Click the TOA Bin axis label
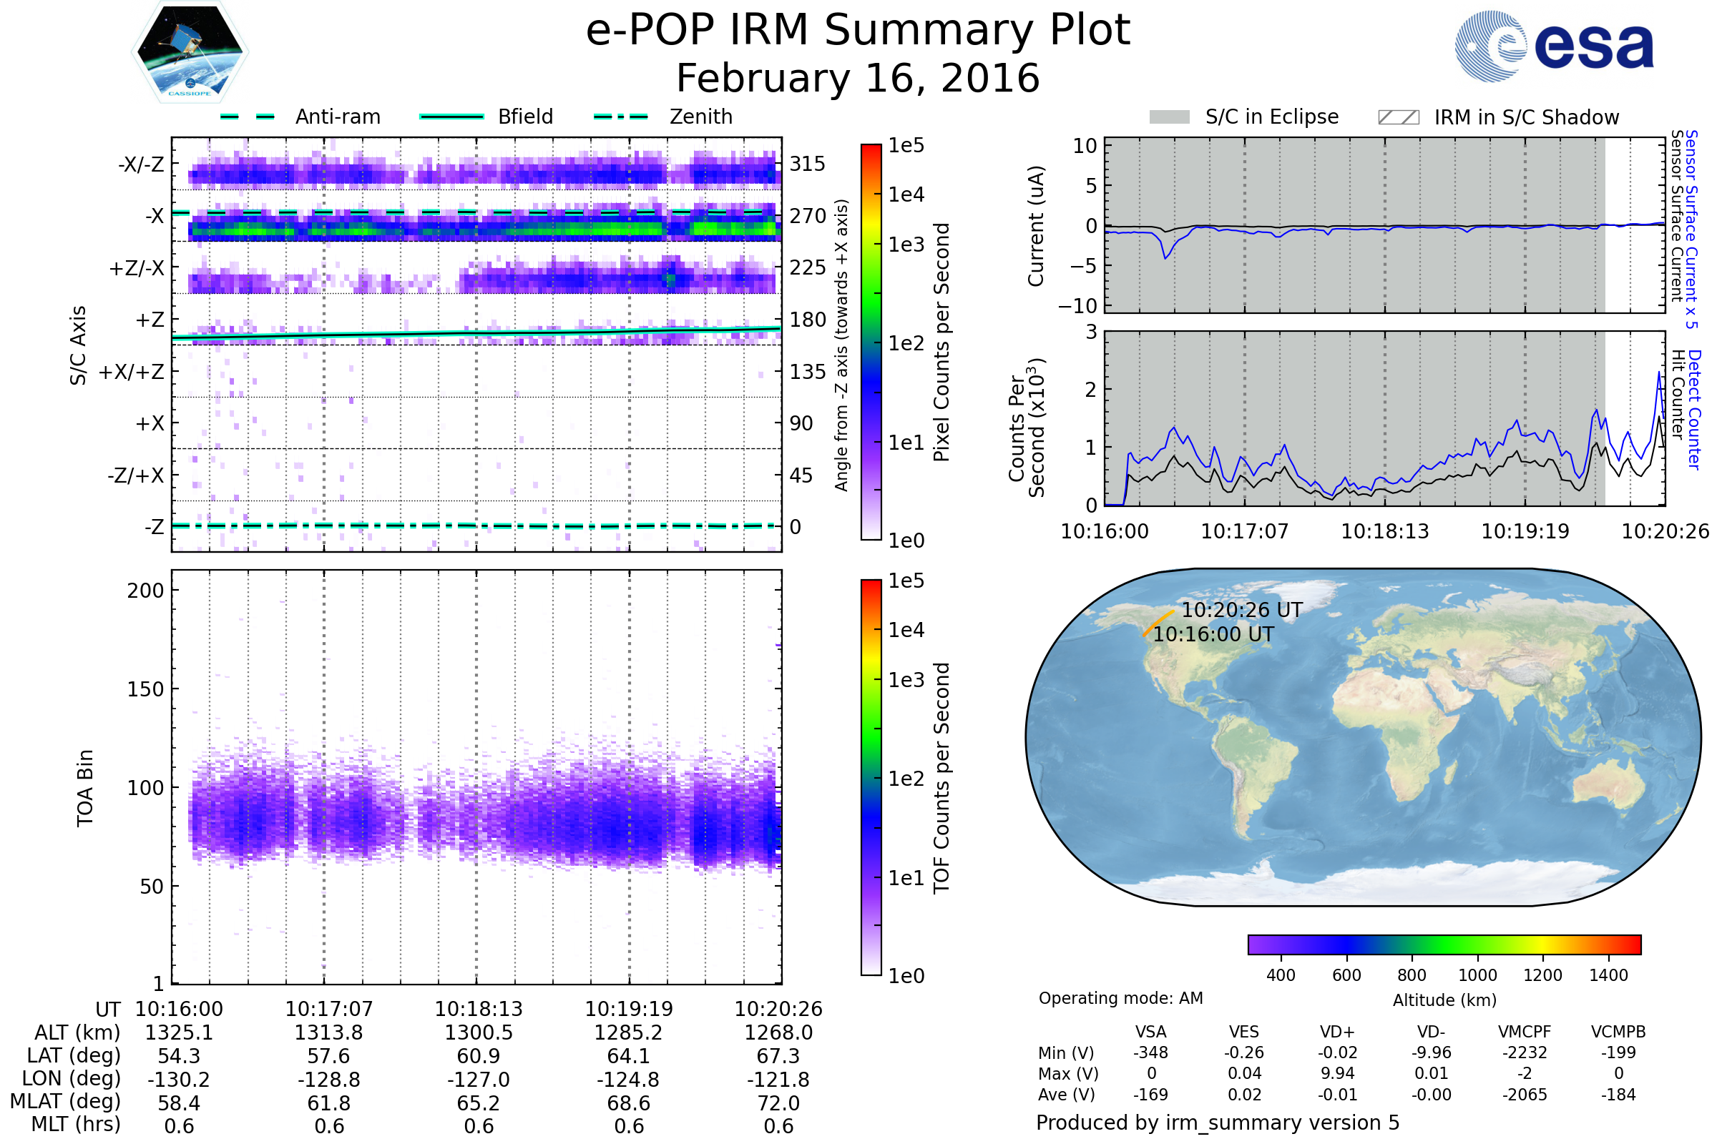Image resolution: width=1717 pixels, height=1144 pixels. tap(85, 787)
